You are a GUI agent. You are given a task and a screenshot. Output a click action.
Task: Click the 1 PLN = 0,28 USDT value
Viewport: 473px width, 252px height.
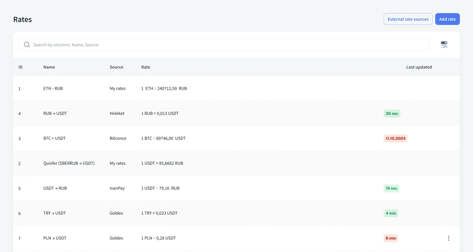click(158, 238)
